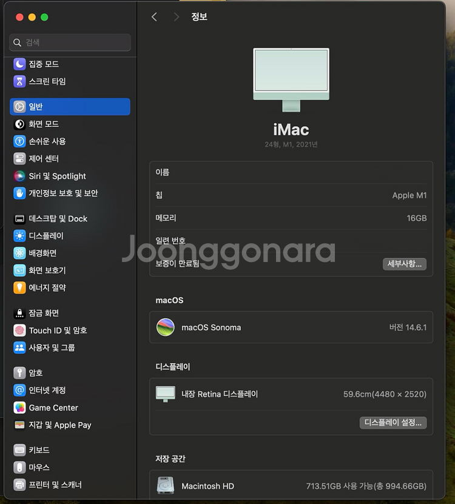Open the 에너지 절약 bulb icon
455x504 pixels.
19,287
